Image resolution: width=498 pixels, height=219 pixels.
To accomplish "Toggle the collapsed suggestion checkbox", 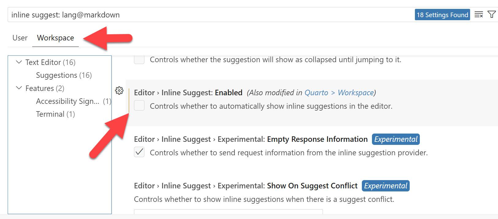I will tap(139, 59).
